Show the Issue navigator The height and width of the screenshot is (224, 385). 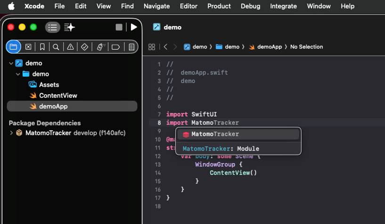pyautogui.click(x=71, y=47)
